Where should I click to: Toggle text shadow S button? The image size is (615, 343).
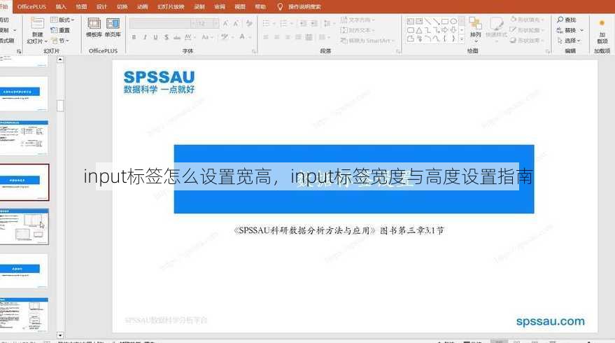pyautogui.click(x=167, y=37)
